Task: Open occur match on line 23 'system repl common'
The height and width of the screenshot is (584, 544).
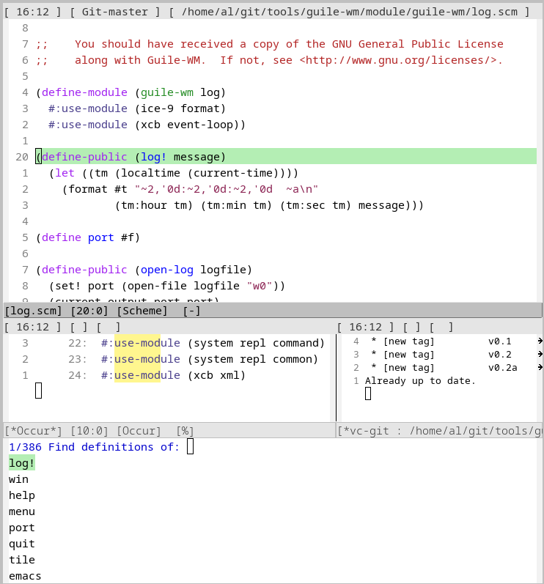Action: pyautogui.click(x=193, y=359)
